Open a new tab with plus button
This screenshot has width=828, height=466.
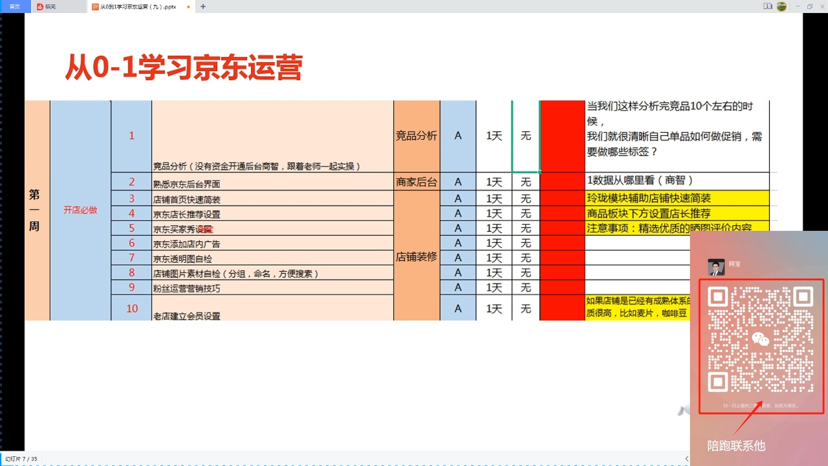[x=203, y=6]
